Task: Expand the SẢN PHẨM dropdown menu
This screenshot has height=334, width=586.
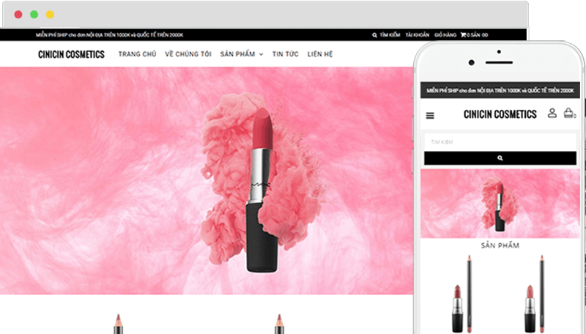Action: [x=241, y=54]
